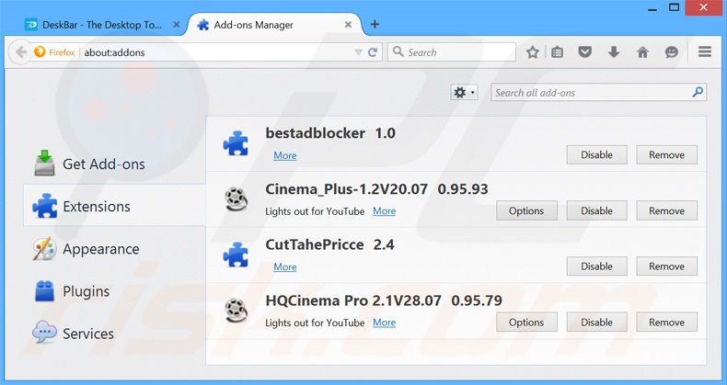Click the Hello chat smiley icon

click(672, 52)
